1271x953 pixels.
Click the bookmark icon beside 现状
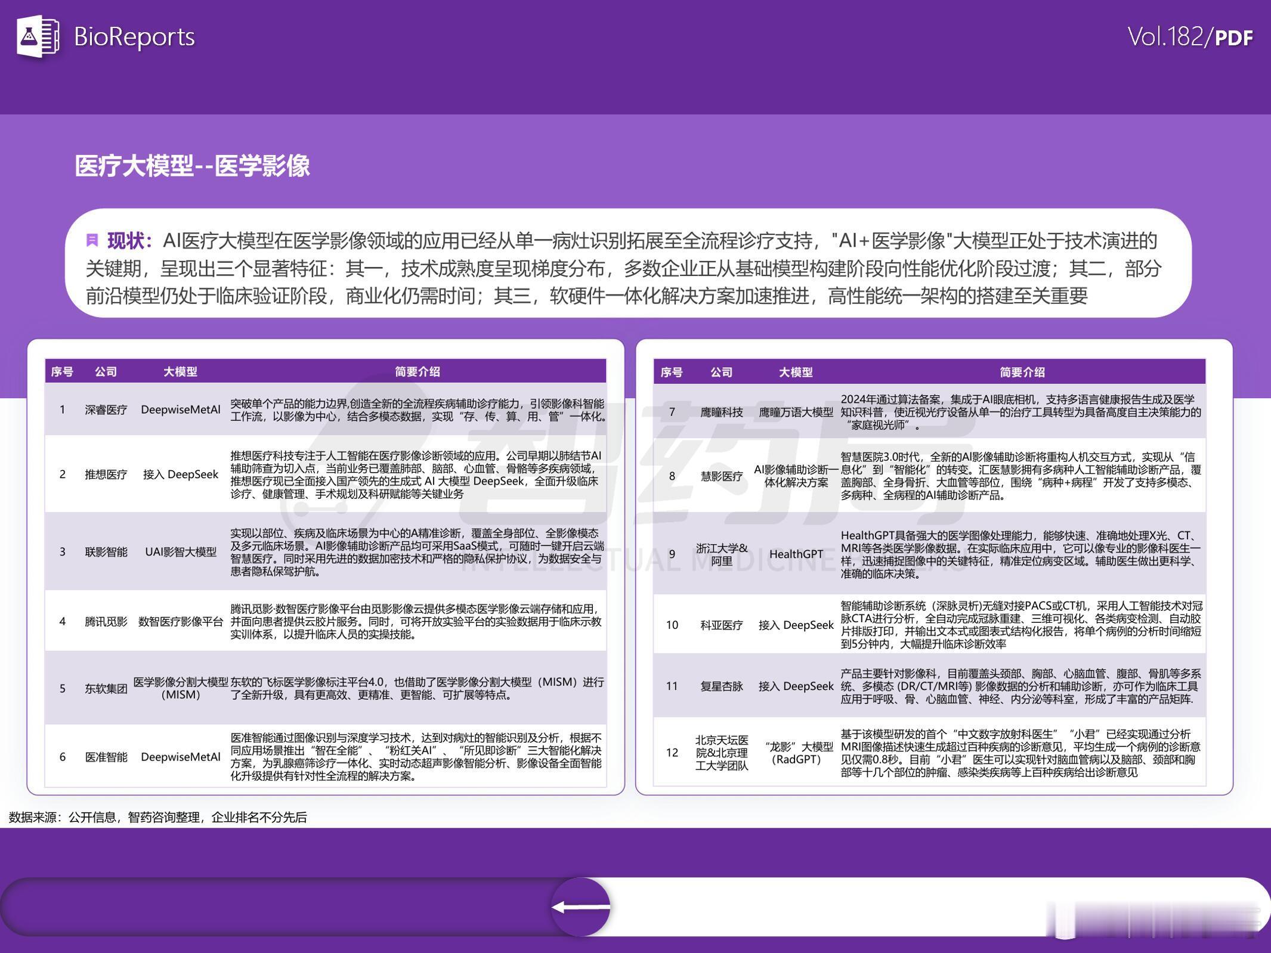click(x=92, y=240)
